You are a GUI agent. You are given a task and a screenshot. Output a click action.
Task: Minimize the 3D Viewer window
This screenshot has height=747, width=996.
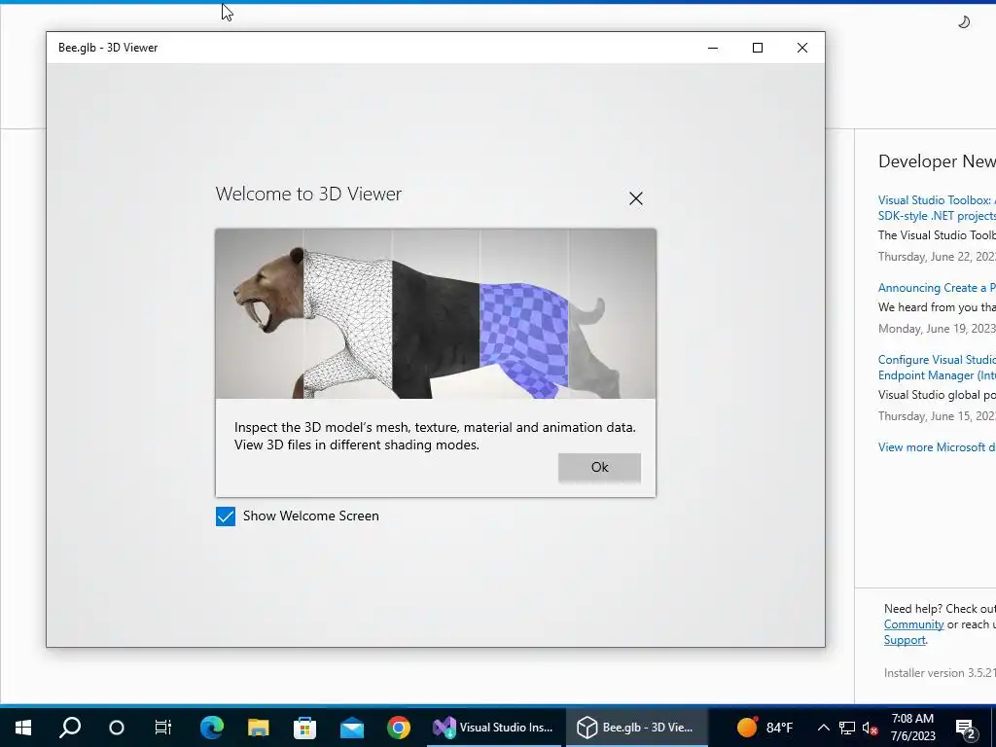click(713, 48)
